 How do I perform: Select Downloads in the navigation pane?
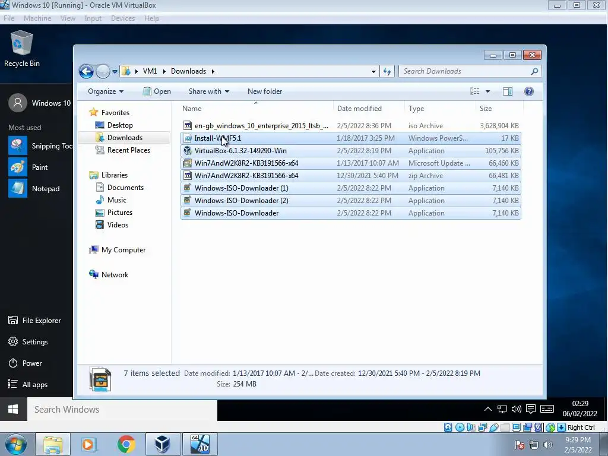coord(125,138)
